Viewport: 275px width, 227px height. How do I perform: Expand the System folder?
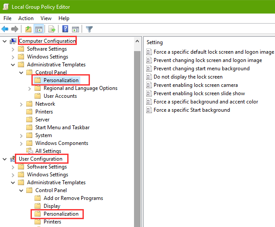[x=21, y=136]
